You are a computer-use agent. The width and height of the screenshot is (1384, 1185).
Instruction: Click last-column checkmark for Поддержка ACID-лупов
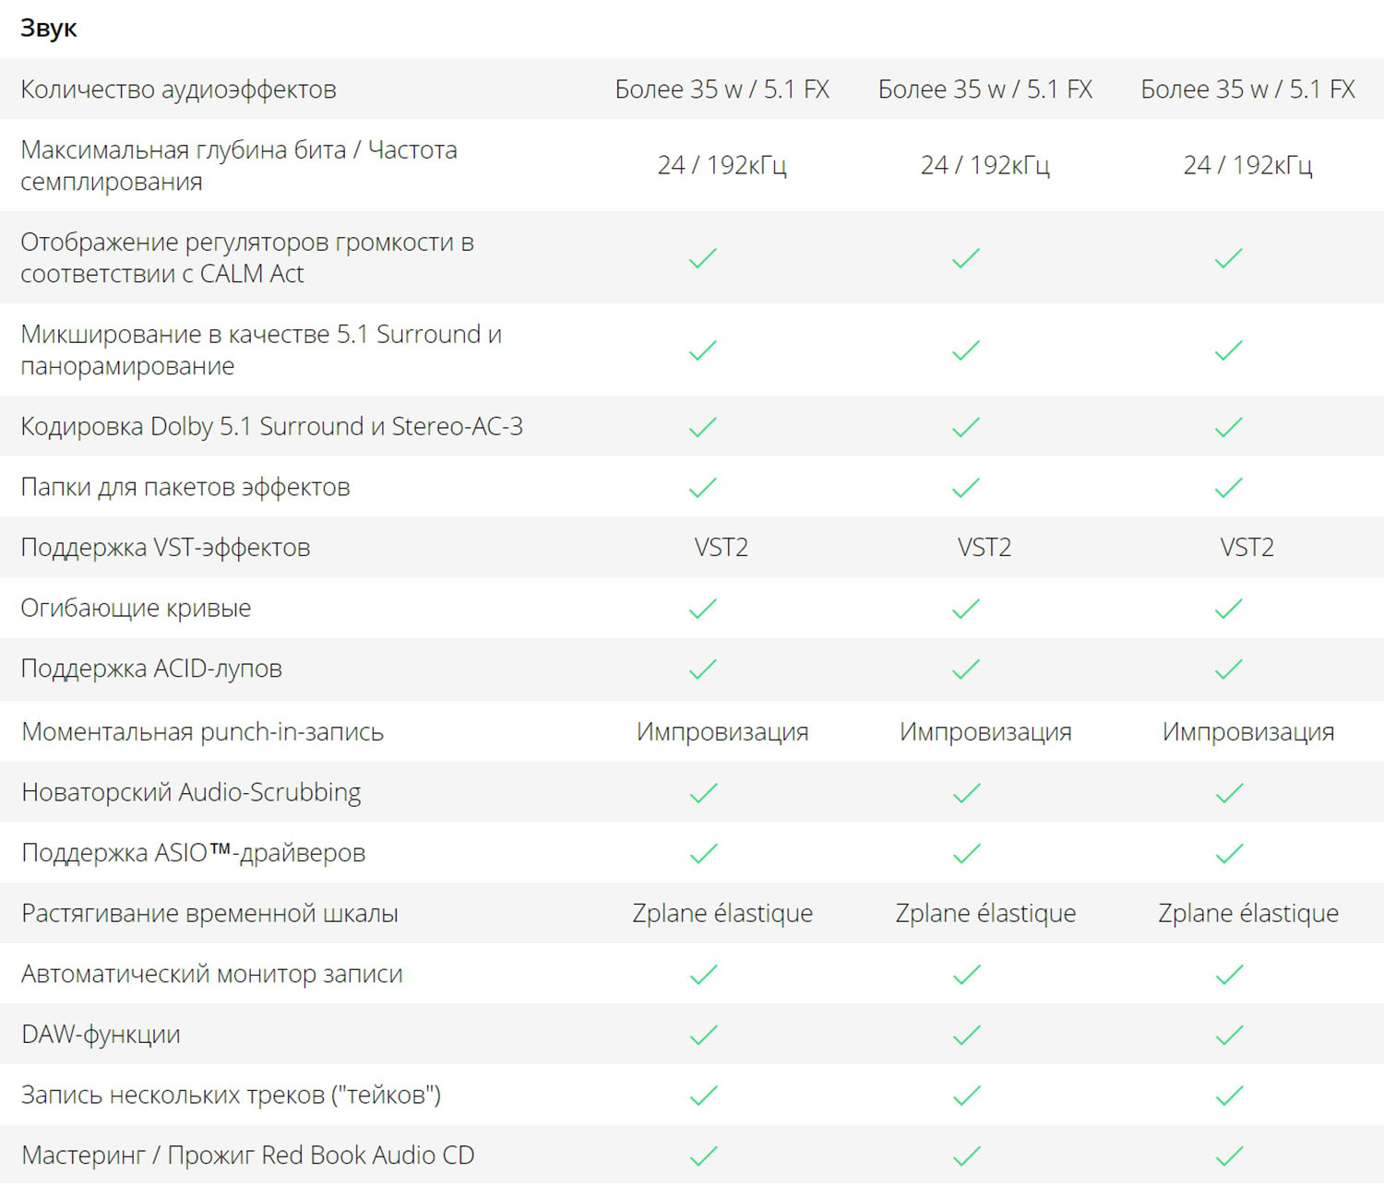[x=1229, y=670]
